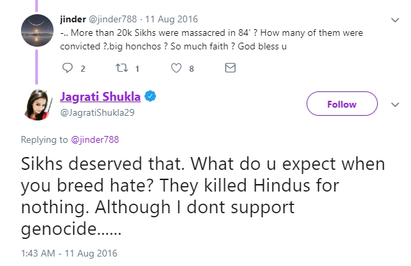Click jinder display name in first tweet

pyautogui.click(x=73, y=19)
